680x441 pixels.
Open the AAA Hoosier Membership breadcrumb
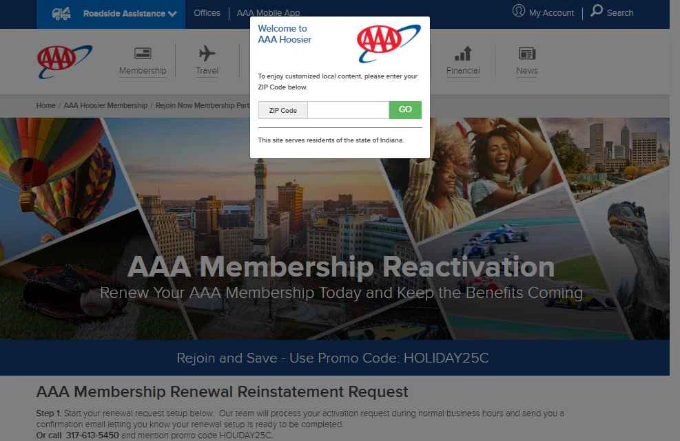tap(106, 106)
